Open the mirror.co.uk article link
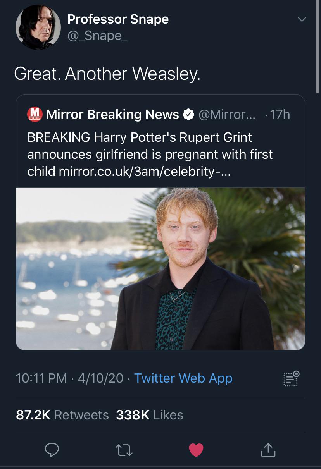The height and width of the screenshot is (469, 321). (144, 172)
